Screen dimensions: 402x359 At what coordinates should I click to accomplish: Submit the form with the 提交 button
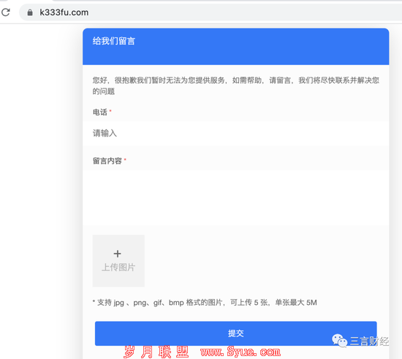click(x=235, y=333)
